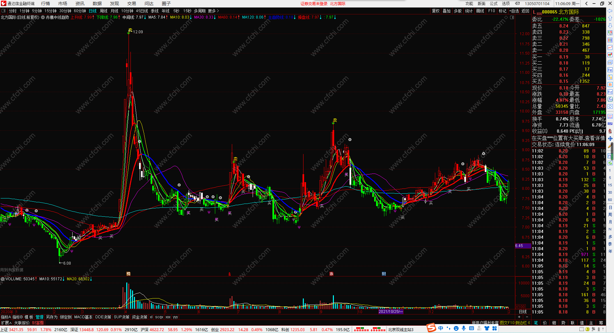The width and height of the screenshot is (614, 333).
Task: Switch to the 分时 intraday tab
Action: point(12,11)
